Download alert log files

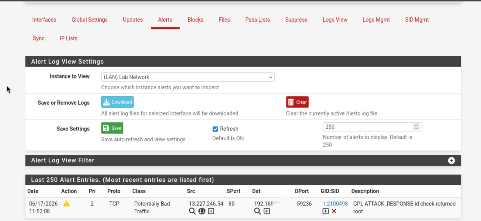point(117,102)
